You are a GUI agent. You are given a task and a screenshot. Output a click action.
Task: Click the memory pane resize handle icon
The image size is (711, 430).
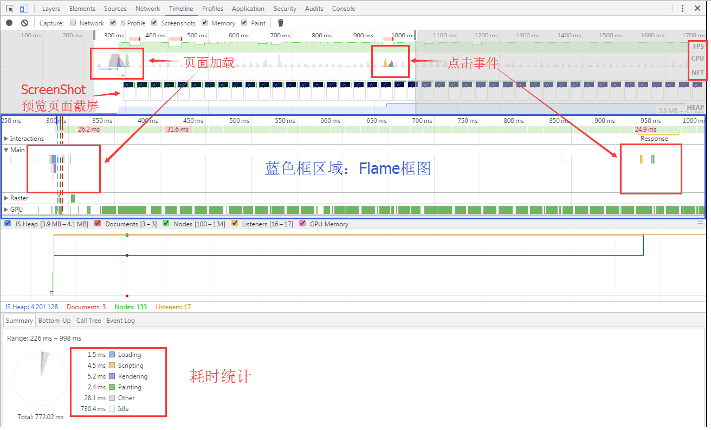(x=700, y=222)
